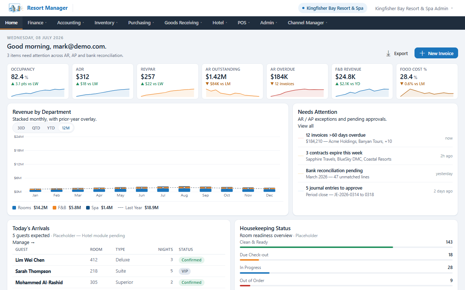Click the Clean & Ready progress bar
465x290 pixels.
coord(346,247)
